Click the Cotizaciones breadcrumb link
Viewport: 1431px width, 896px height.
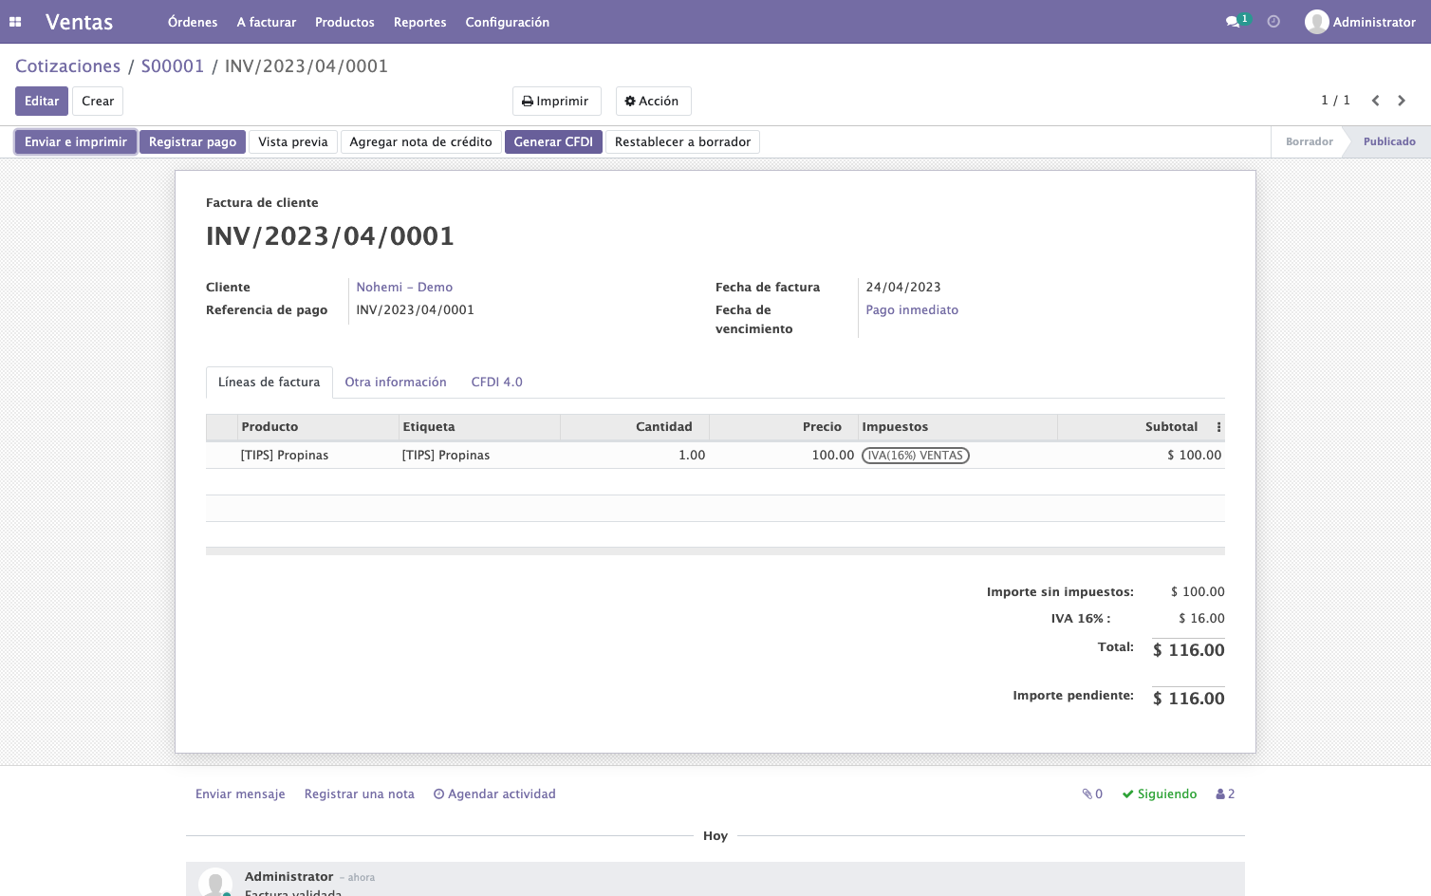[68, 66]
